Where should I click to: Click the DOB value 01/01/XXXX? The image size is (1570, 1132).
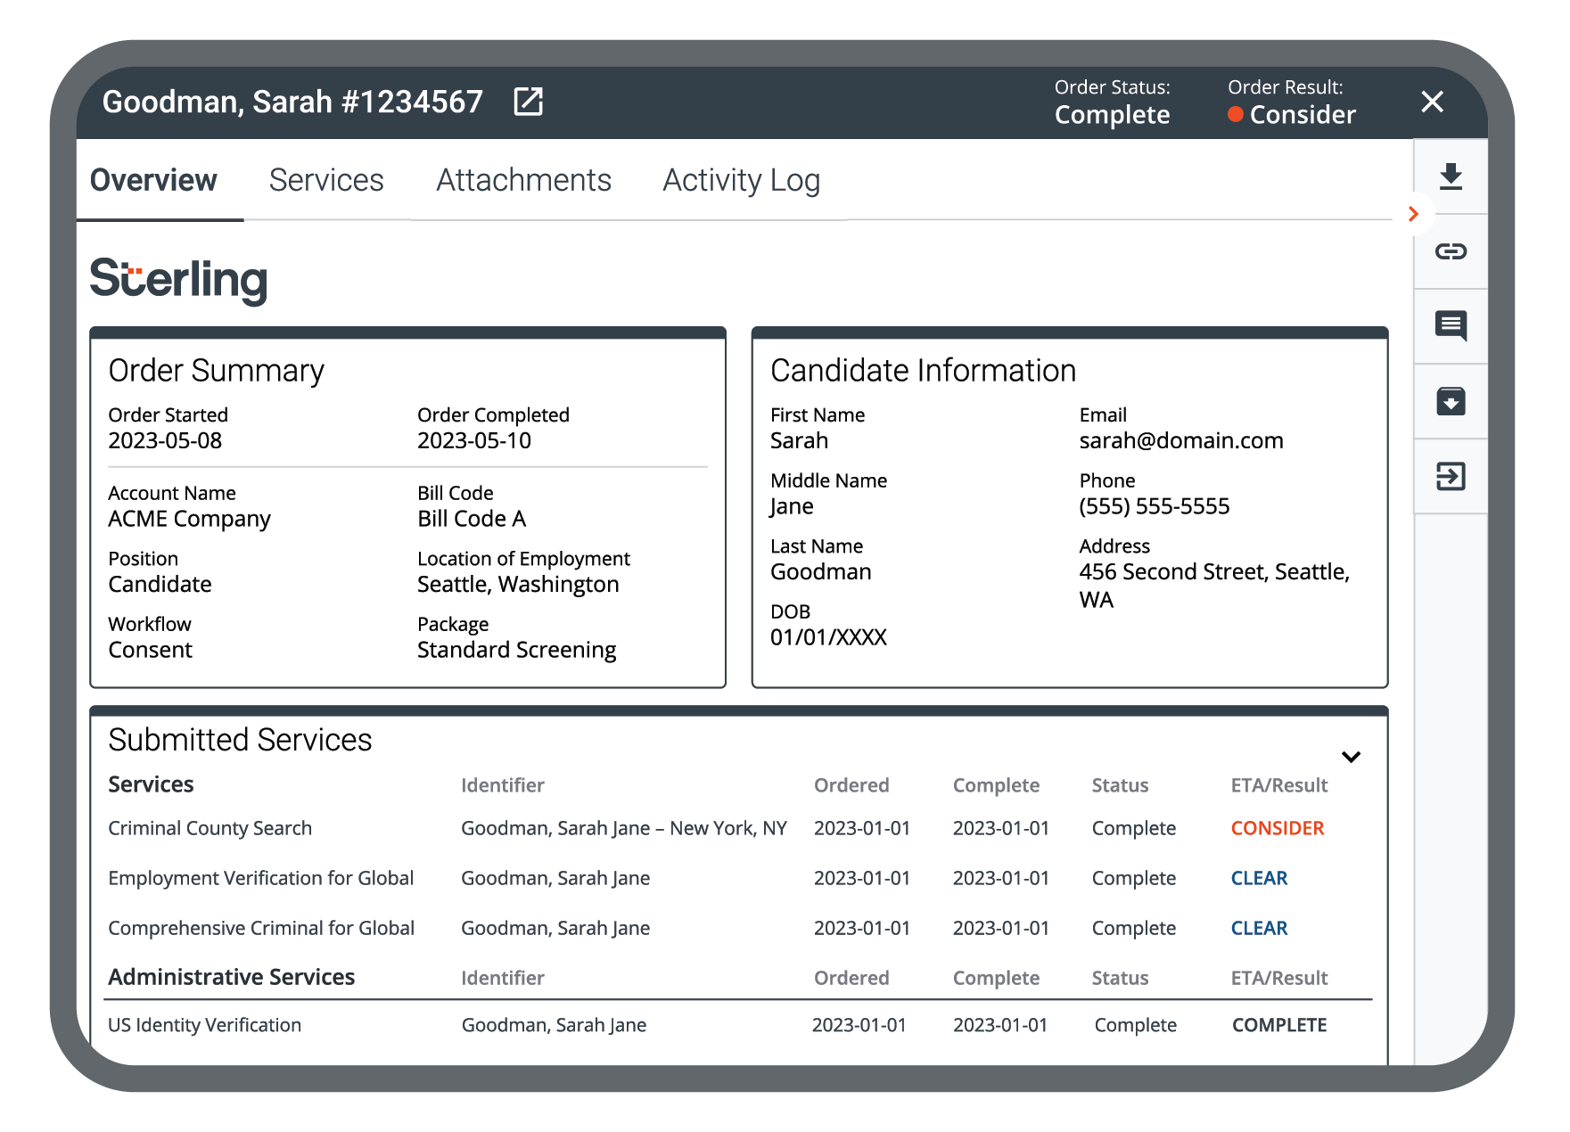point(828,637)
